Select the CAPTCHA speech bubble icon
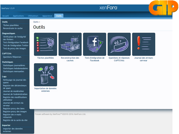The height and width of the screenshot is (134, 179). (x=119, y=44)
